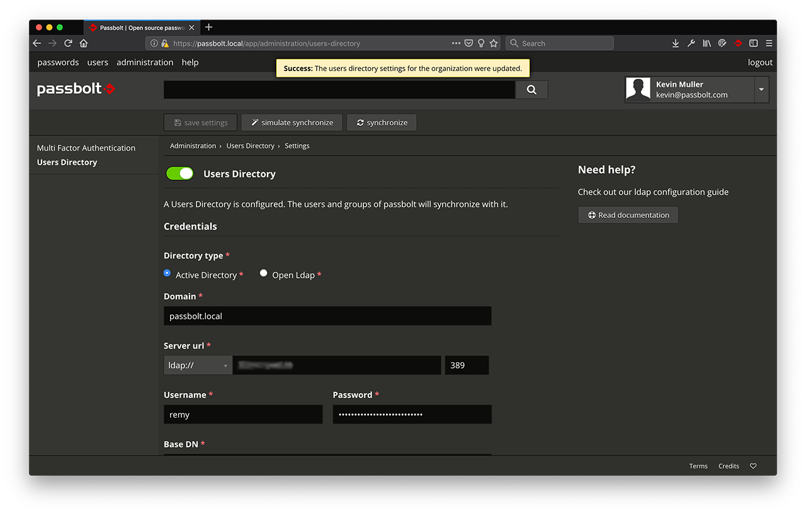This screenshot has width=806, height=514.
Task: Click the Success notification banner
Action: (x=403, y=68)
